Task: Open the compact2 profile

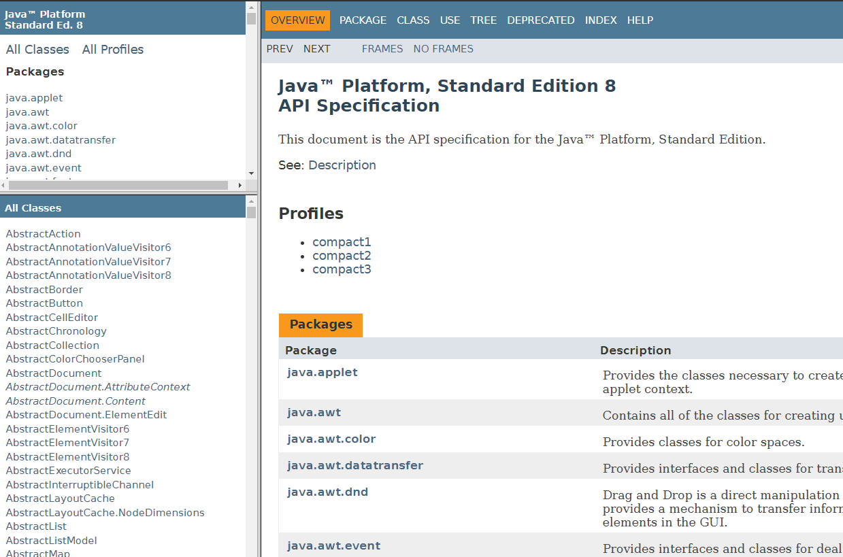Action: [342, 256]
